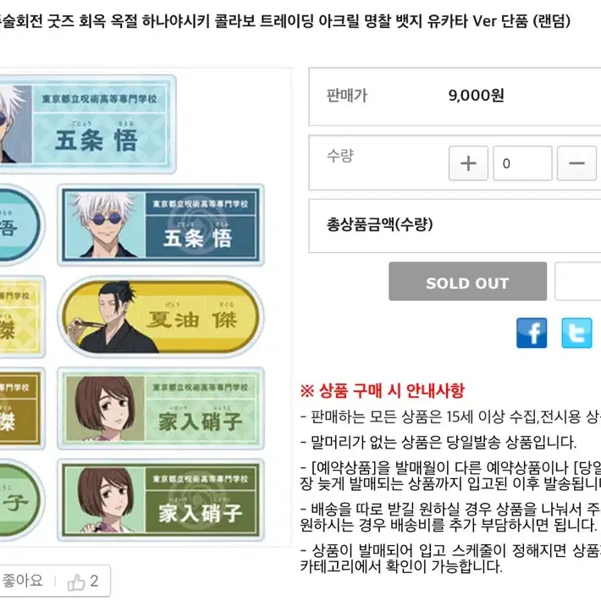Select the dark green Shoko nameplate badge
This screenshot has height=601, width=601.
tap(161, 500)
